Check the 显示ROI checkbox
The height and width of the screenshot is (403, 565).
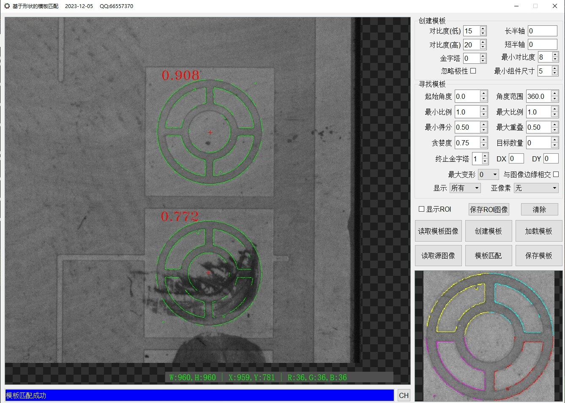pos(421,209)
